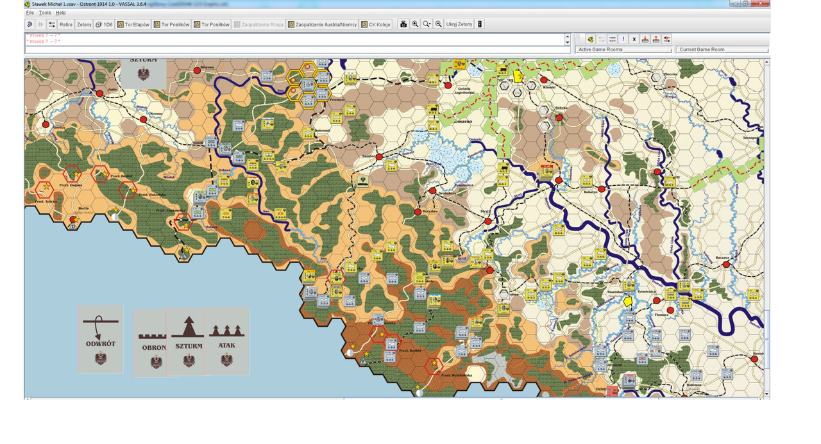Click the red crossed-arrows icon in server bar

667,39
